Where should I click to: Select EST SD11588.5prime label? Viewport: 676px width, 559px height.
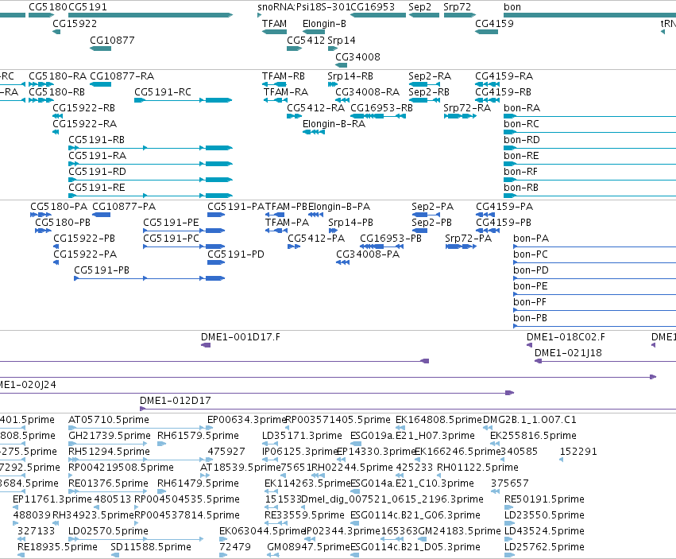(151, 547)
